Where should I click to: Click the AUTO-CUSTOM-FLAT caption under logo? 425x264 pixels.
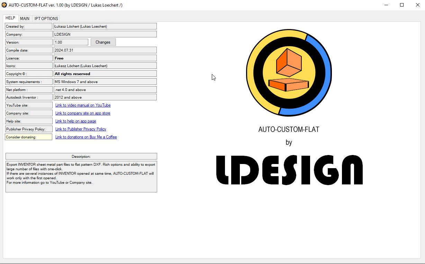pos(289,129)
